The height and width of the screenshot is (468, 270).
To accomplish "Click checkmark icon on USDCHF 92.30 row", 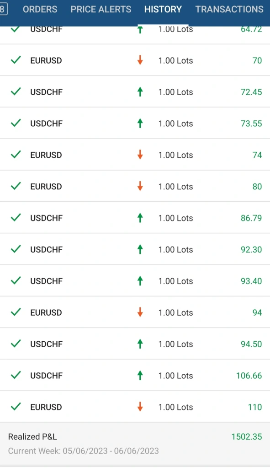I will pyautogui.click(x=16, y=249).
